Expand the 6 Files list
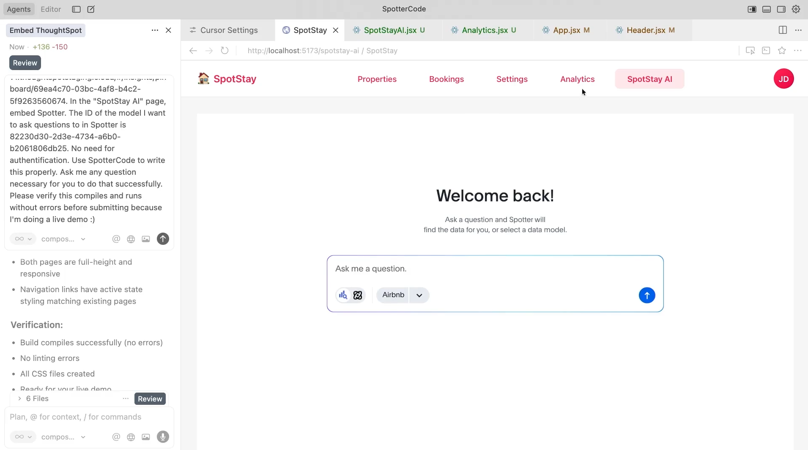 (x=19, y=398)
